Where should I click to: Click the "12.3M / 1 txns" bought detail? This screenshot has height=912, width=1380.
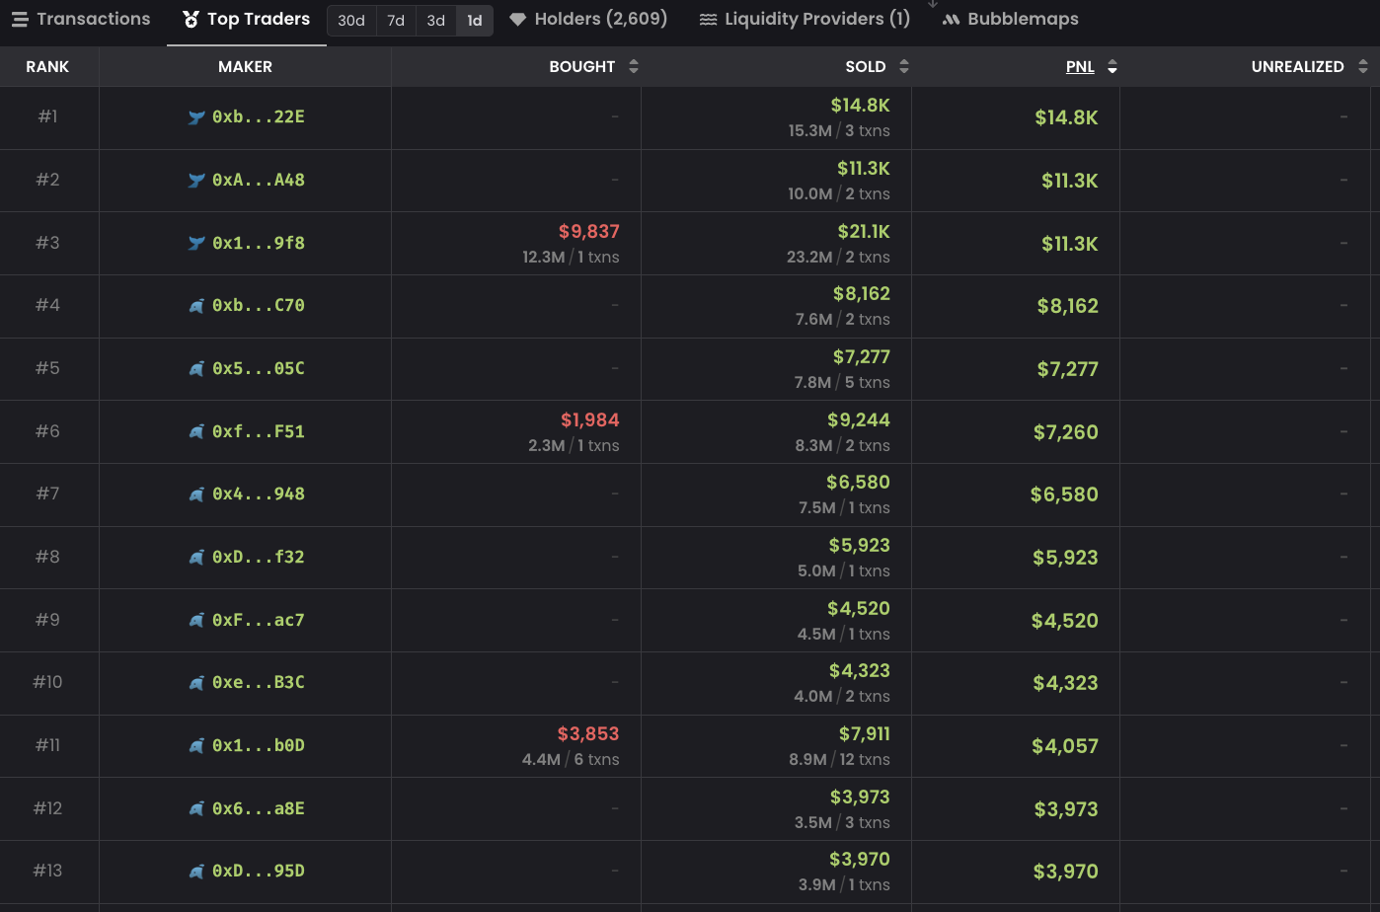[571, 257]
